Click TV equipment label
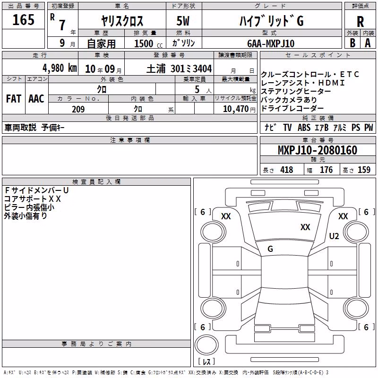Image resolution: width=378 pixels, height=378 pixels. click(287, 127)
